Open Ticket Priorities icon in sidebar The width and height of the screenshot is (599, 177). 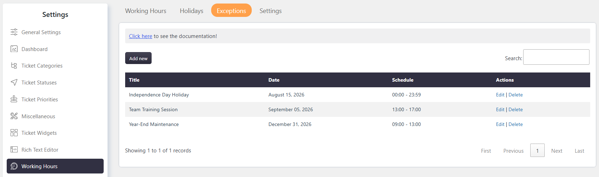(14, 99)
